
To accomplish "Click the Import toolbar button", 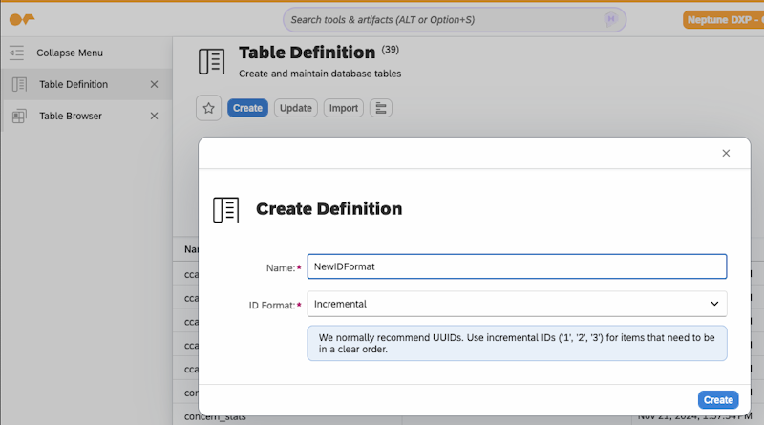I will click(344, 108).
